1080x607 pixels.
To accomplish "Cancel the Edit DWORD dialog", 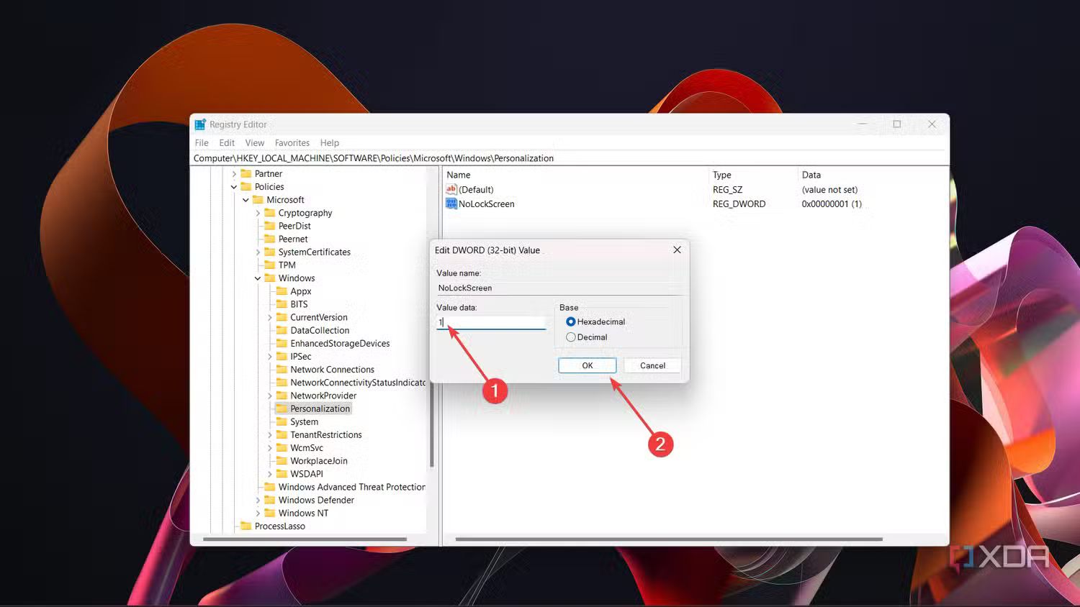I will [652, 365].
